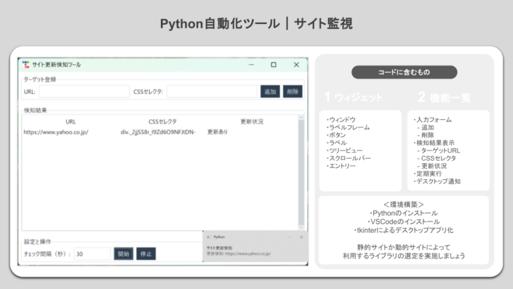Click the 追加 button
The width and height of the screenshot is (513, 289).
tap(270, 92)
